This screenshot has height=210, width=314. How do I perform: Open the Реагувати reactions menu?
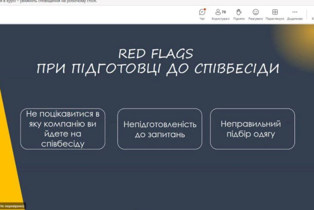pyautogui.click(x=256, y=15)
